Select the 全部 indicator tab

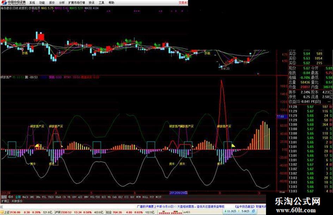coord(18,197)
